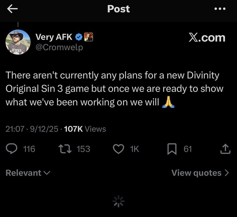Bookmark this post

[x=172, y=149]
